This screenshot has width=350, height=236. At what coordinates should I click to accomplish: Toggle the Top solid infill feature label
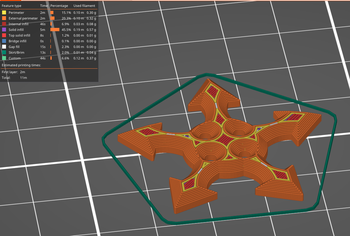coord(19,35)
